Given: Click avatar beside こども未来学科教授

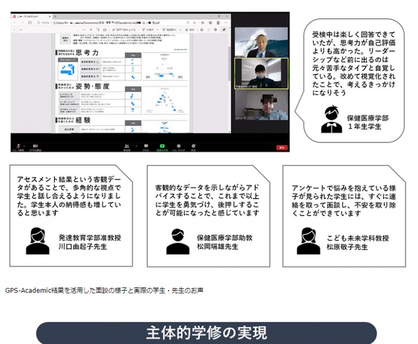Looking at the screenshot, I should point(309,241).
